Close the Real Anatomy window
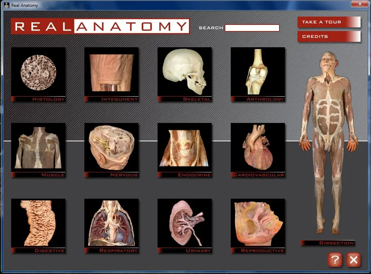The image size is (371, 274). pos(360,4)
